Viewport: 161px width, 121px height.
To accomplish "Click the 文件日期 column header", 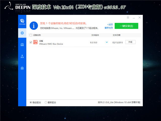I will (116, 35).
